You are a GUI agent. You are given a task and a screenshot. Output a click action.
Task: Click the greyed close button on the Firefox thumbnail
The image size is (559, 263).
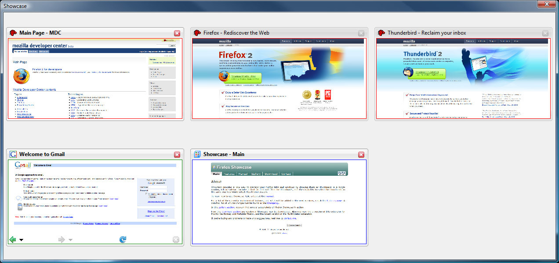click(361, 33)
